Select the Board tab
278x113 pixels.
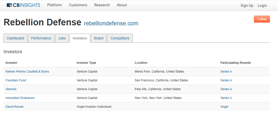coord(99,38)
